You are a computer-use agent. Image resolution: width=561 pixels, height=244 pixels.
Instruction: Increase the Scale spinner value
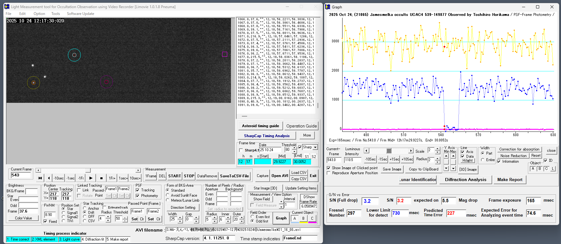[438, 149]
